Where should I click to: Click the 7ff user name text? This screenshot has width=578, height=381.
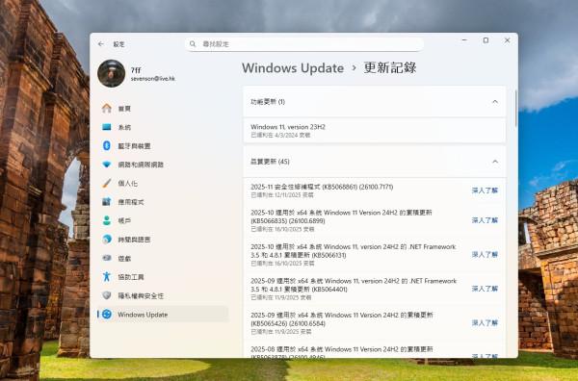point(136,70)
